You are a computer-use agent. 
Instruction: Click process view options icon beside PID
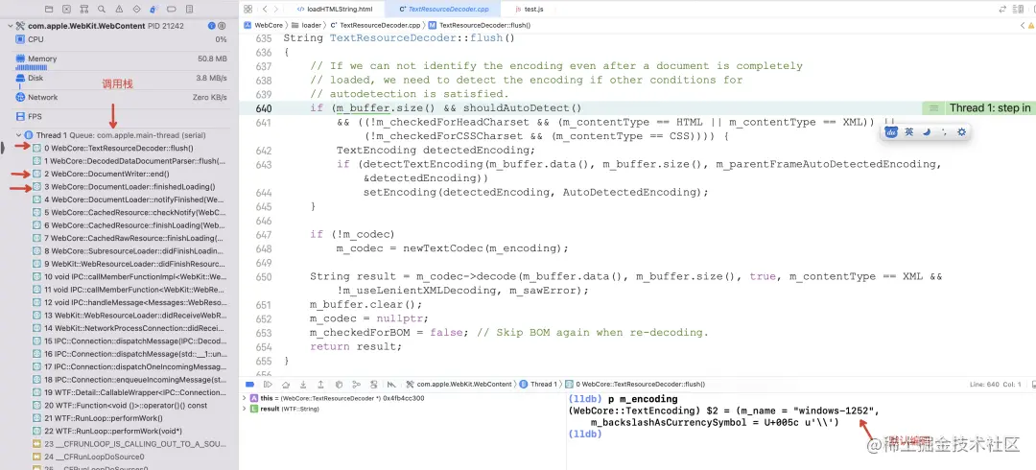[224, 26]
